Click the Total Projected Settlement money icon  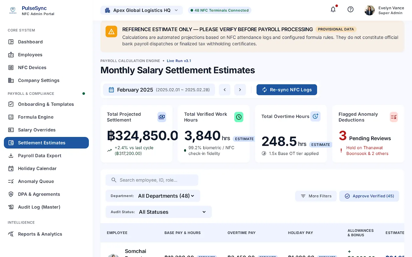click(x=162, y=117)
